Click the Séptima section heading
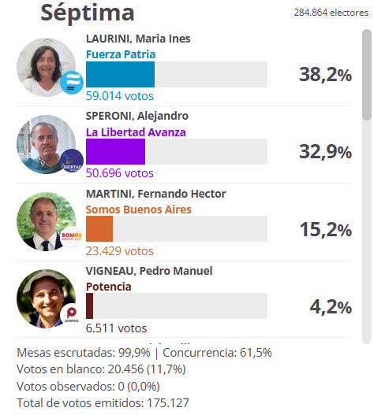This screenshot has width=374, height=415. pos(88,13)
